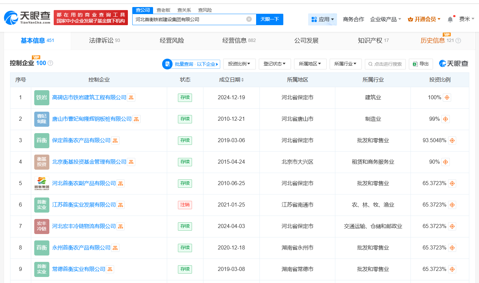Click the 导出 export button

[x=421, y=64]
